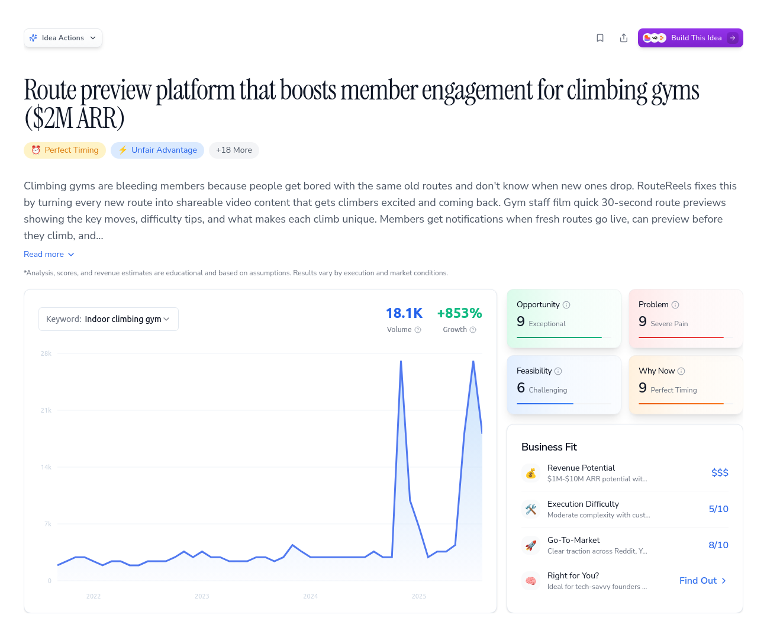Click the Why Now info icon
The image size is (767, 637).
pyautogui.click(x=682, y=371)
